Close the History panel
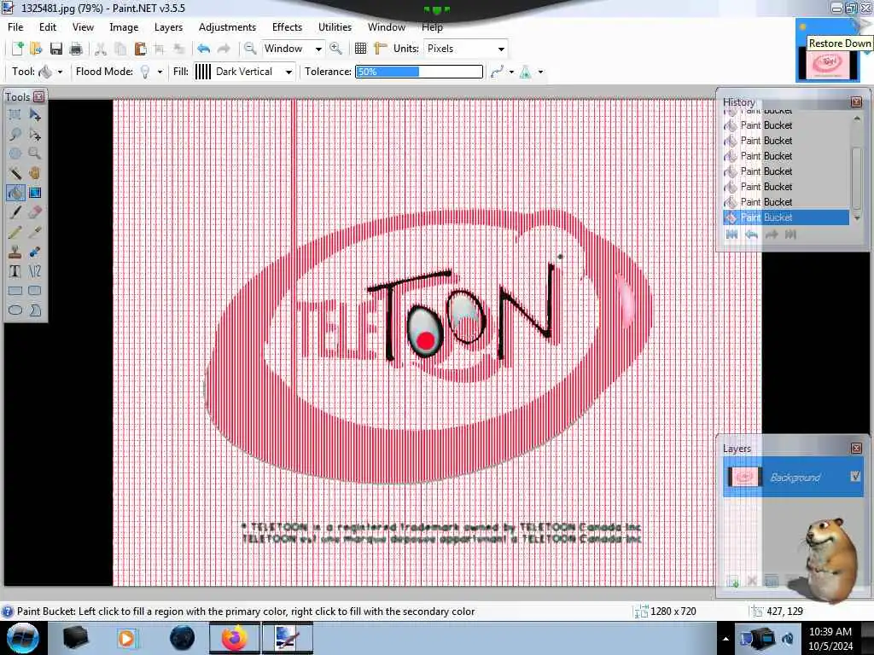Viewport: 874px width, 655px height. coord(856,102)
